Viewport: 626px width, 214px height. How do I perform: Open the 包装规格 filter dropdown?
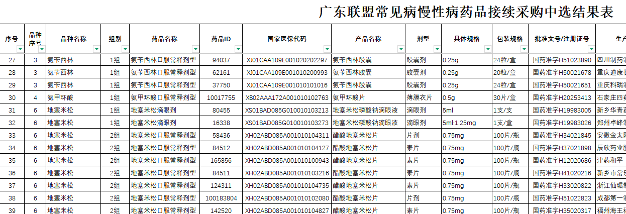524,49
